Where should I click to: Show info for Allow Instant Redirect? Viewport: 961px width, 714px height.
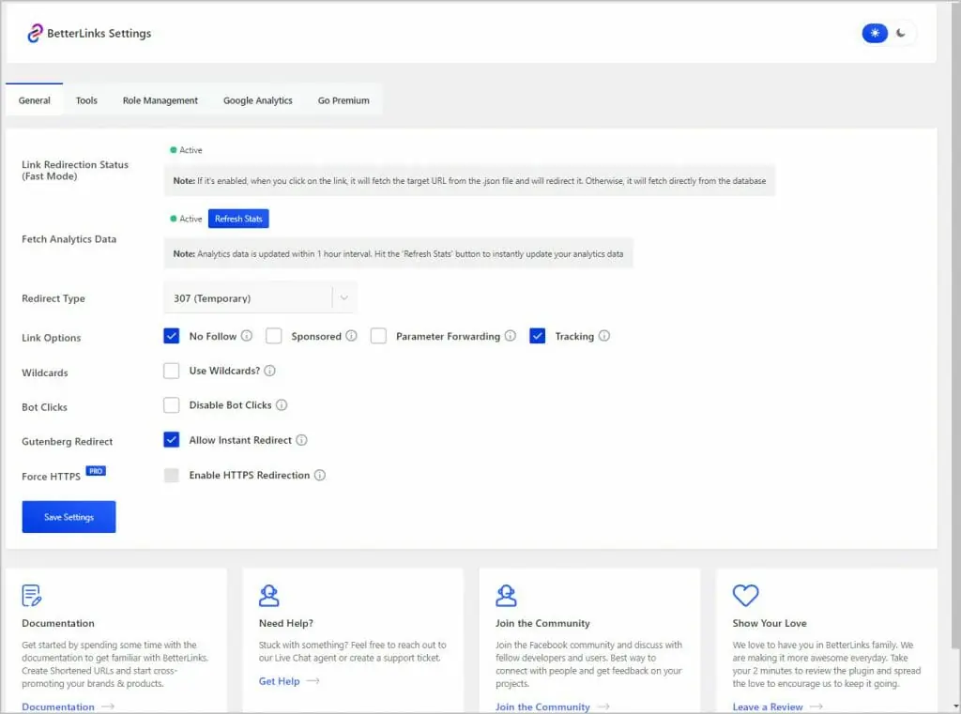point(301,440)
